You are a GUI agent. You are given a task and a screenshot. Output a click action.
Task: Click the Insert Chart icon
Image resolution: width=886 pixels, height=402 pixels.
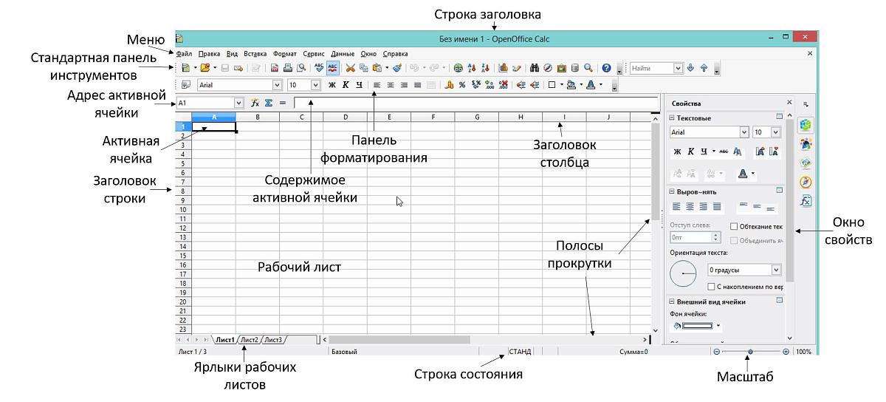503,68
